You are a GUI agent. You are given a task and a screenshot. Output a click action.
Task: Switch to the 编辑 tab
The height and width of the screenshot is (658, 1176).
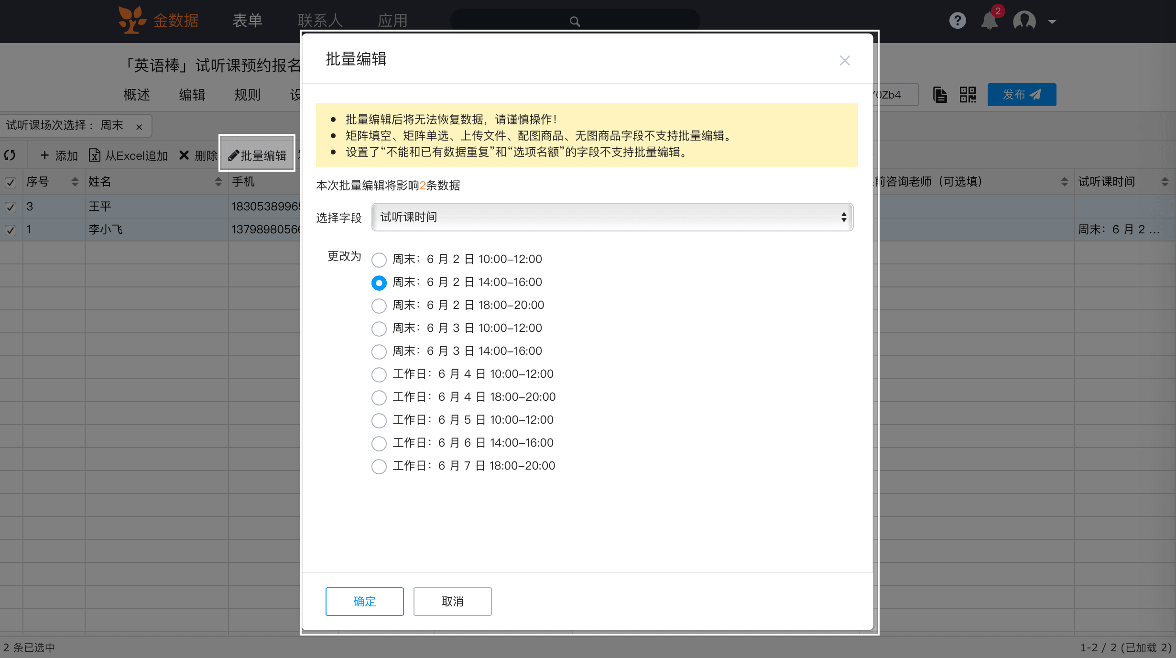[192, 95]
